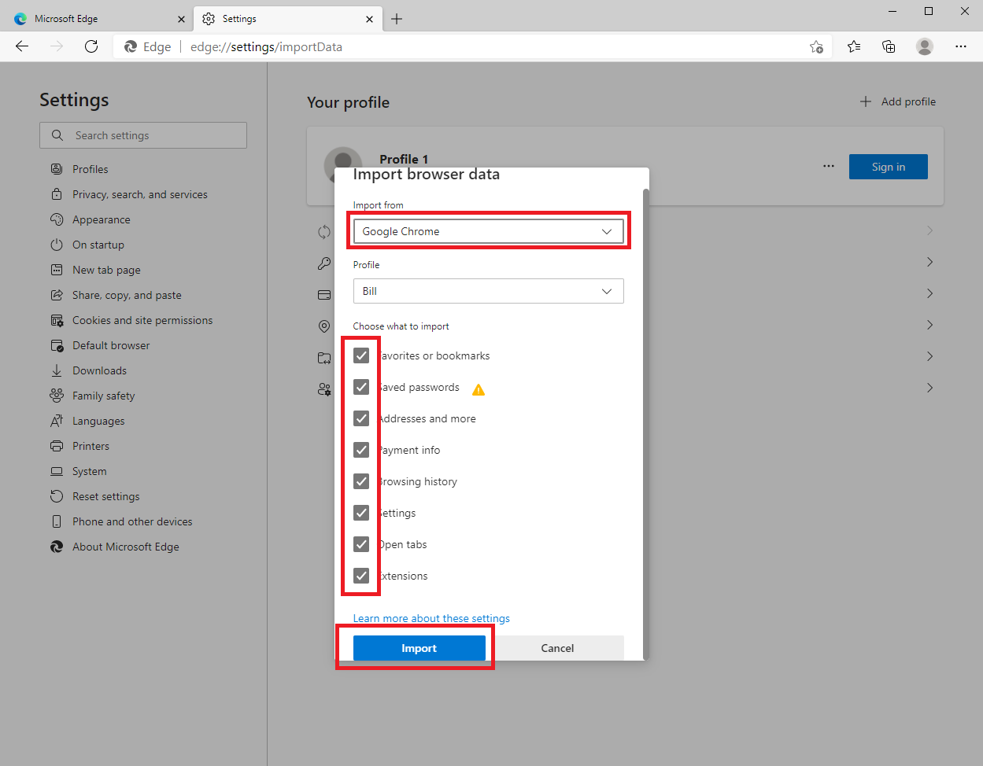Close the Settings tab
Screen dimensions: 983x766
pyautogui.click(x=368, y=19)
